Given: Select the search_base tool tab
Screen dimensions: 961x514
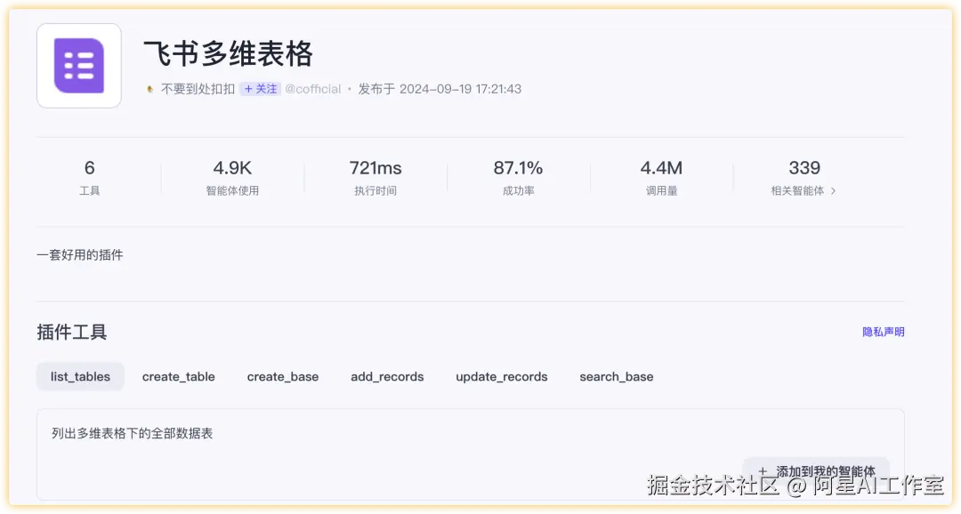Looking at the screenshot, I should 617,377.
